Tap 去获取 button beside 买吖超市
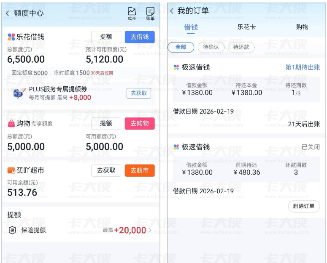Viewport: 327px width, 263px height. tap(106, 170)
